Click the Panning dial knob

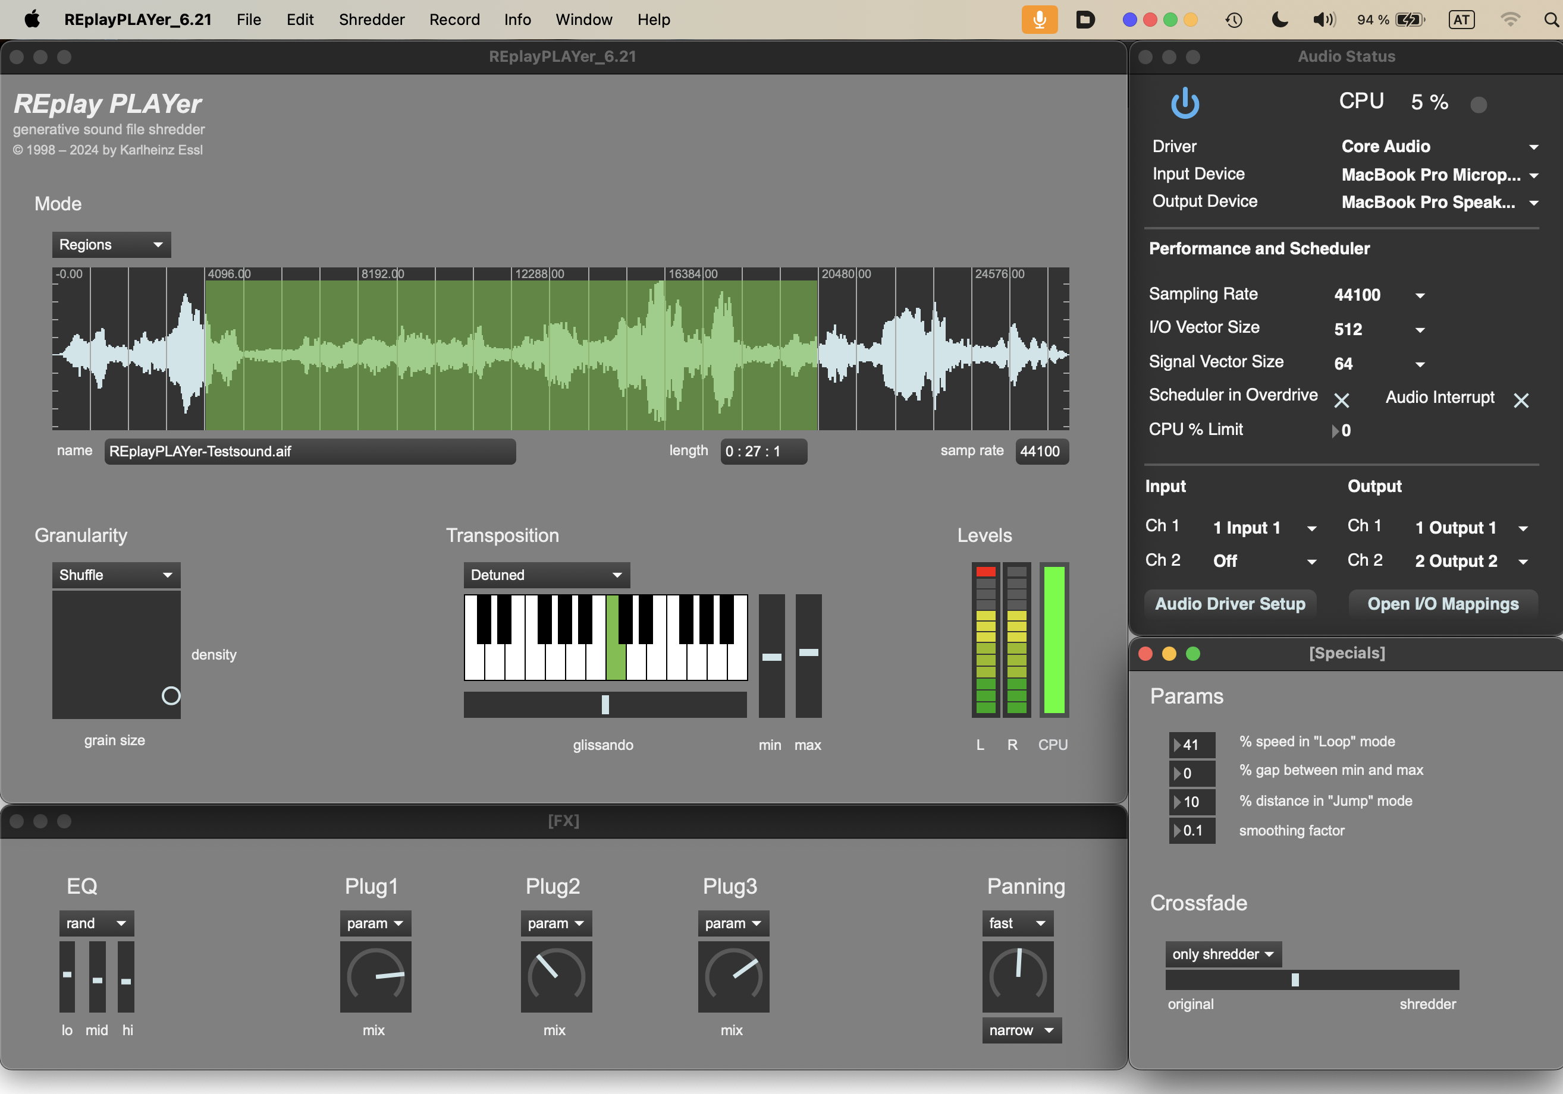coord(1017,976)
